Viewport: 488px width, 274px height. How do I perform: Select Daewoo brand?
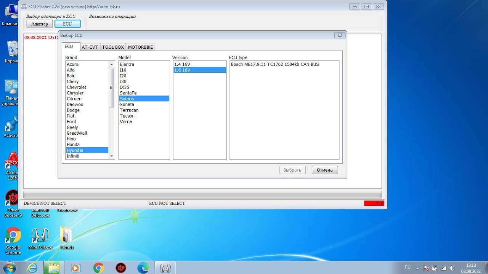click(x=87, y=104)
